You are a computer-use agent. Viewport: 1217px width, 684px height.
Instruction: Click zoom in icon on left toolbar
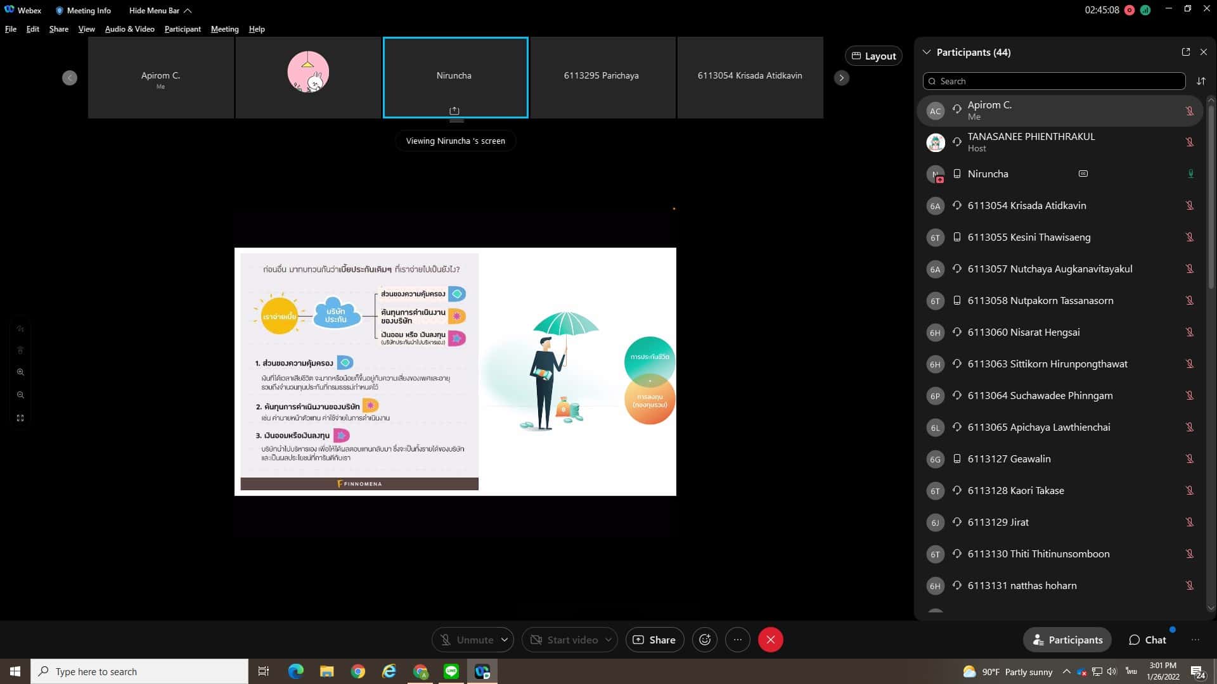(20, 372)
